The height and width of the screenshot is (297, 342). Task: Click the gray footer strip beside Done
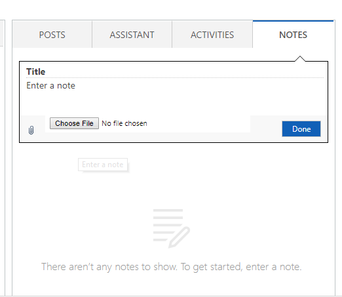[x=266, y=129]
